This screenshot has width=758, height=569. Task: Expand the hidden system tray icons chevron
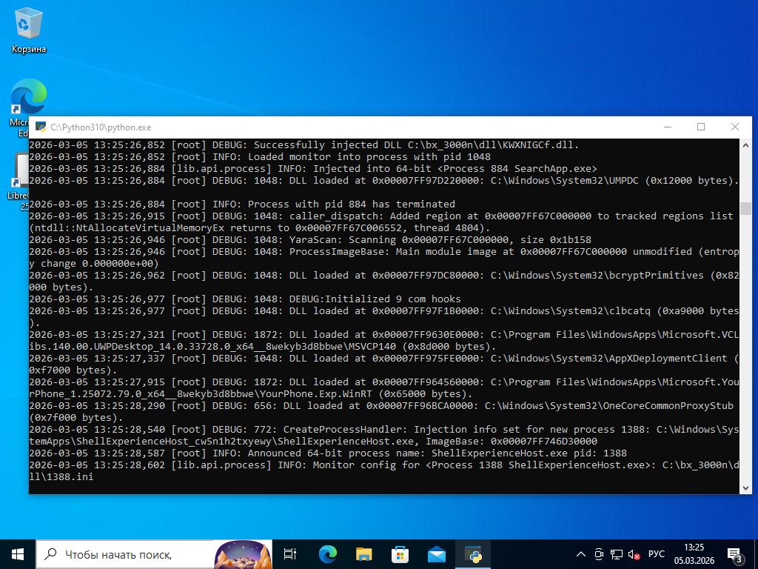[581, 554]
